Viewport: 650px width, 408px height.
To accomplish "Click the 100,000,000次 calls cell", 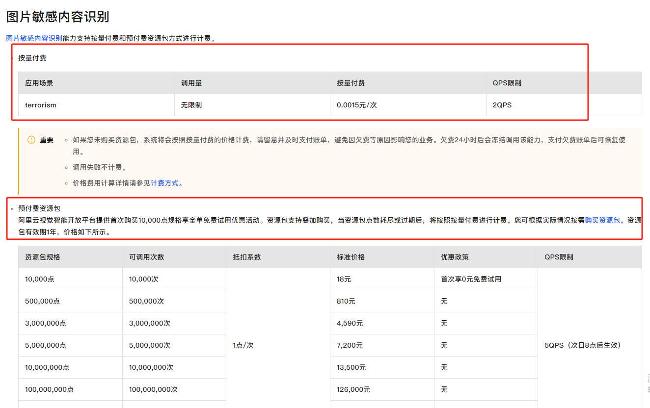I will pos(174,389).
